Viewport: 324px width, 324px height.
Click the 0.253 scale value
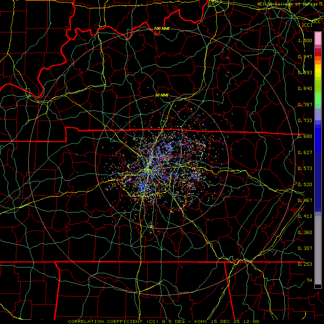click(x=305, y=264)
